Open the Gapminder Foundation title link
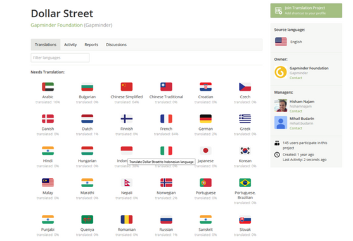Screen dimensions: 353x241 [57, 25]
